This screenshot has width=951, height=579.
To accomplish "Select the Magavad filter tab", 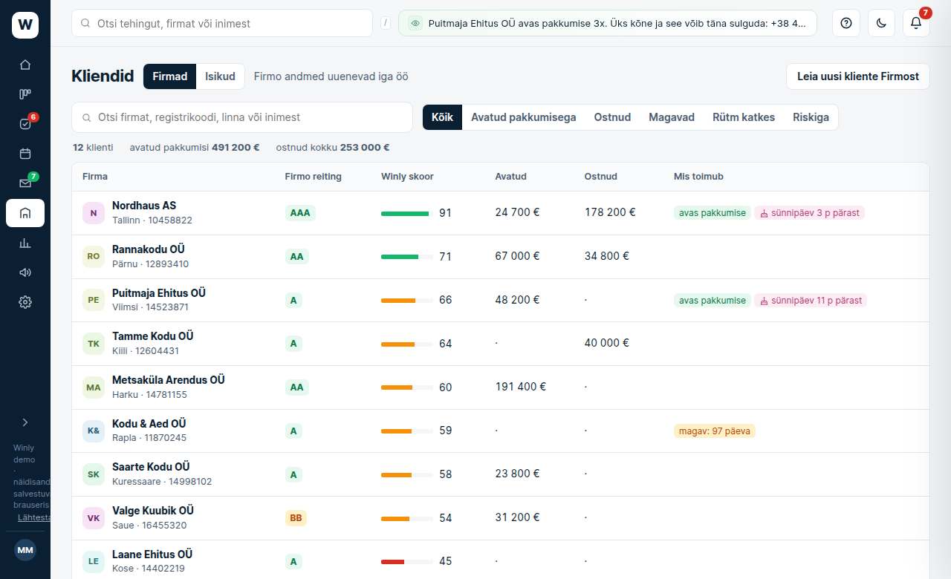I will point(672,117).
